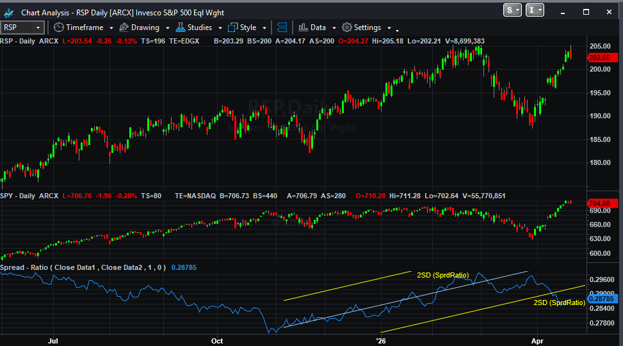Viewport: 623px width, 346px height.
Task: Click the Data bar-chart icon
Action: (x=303, y=28)
